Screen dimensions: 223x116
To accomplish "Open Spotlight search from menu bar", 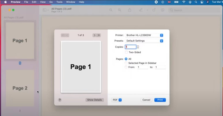I will click(x=196, y=2).
